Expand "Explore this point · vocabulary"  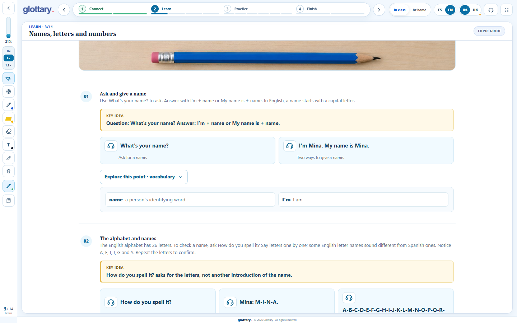pos(144,177)
